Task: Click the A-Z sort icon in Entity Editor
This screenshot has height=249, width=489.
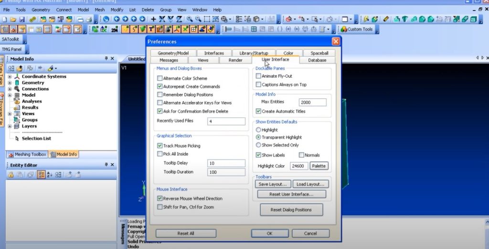Action: click(x=50, y=175)
